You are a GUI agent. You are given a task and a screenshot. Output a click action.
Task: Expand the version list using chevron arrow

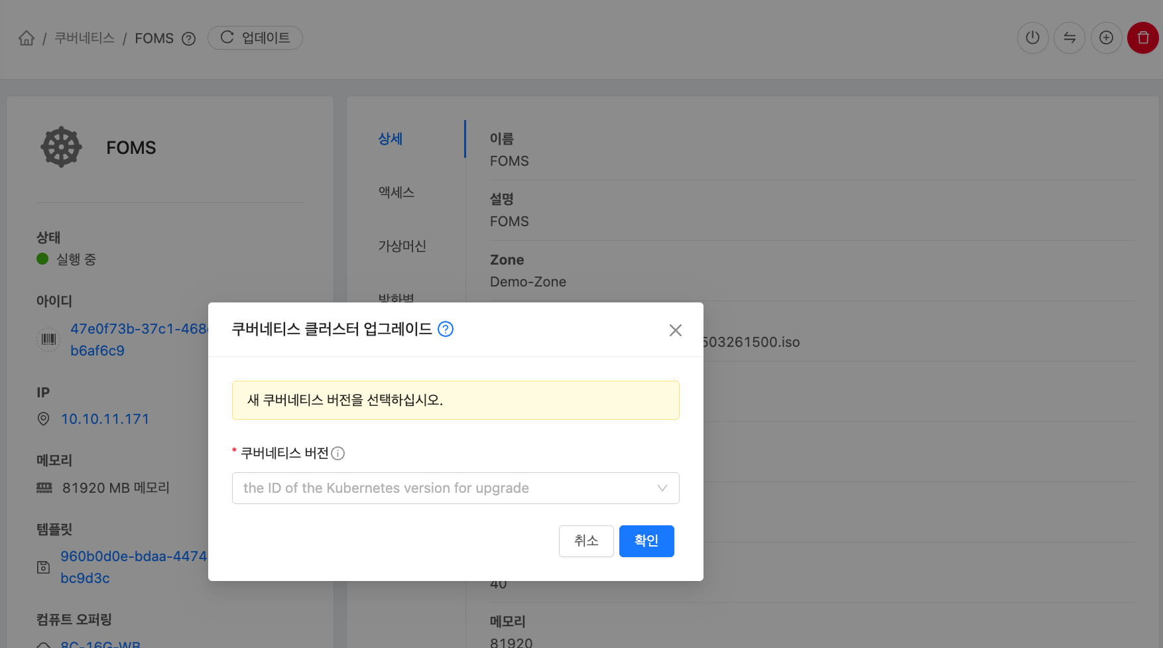tap(662, 488)
